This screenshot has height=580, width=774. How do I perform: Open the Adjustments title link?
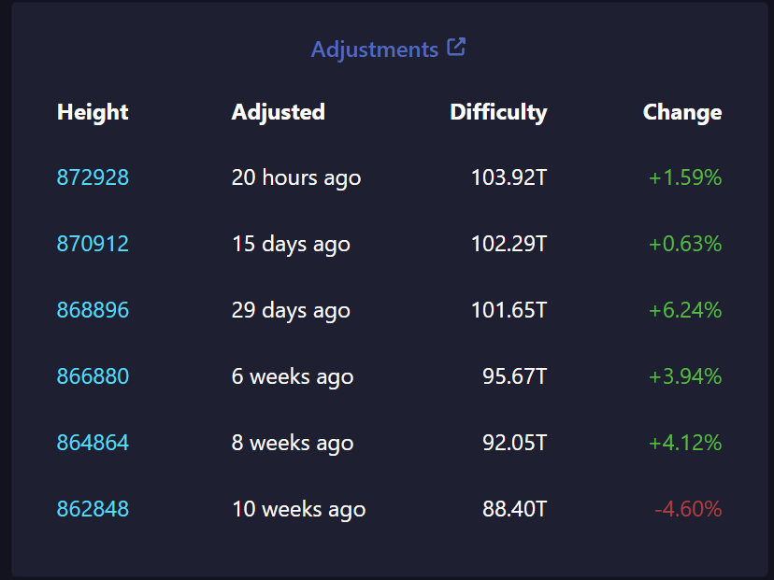[x=374, y=50]
